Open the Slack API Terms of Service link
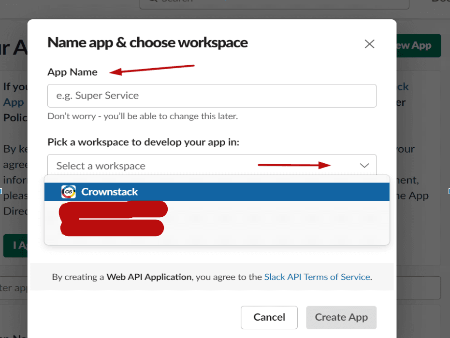 [317, 277]
